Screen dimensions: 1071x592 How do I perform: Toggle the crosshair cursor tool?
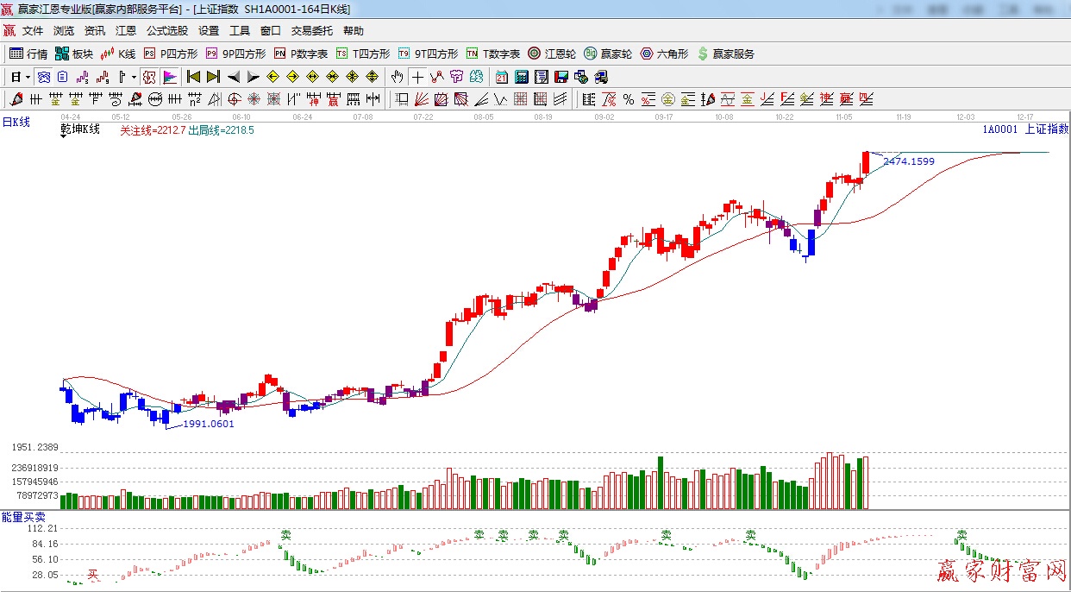pos(417,77)
